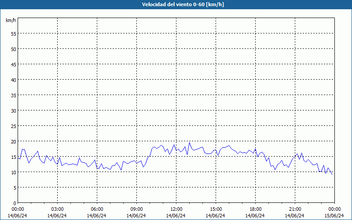Click the 21:00 time label
The width and height of the screenshot is (352, 220).
point(295,209)
